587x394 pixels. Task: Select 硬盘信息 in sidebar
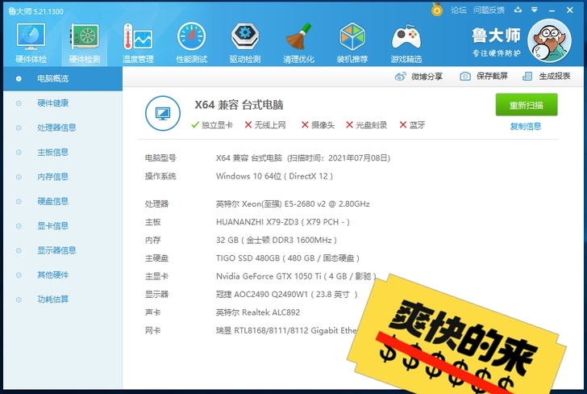(63, 201)
